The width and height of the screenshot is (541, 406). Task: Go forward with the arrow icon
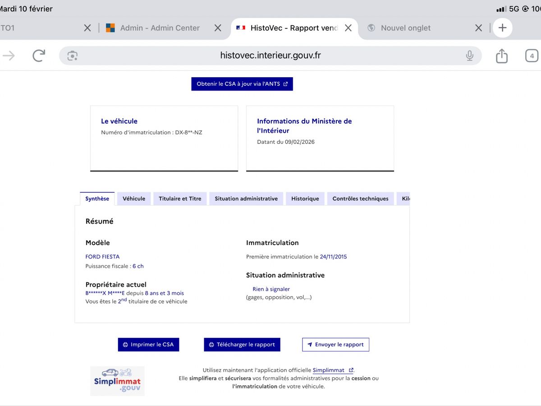coord(9,55)
